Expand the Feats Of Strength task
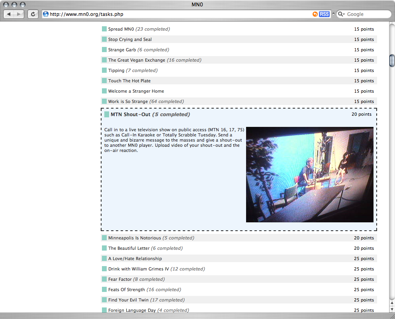The width and height of the screenshot is (395, 319). [x=126, y=290]
